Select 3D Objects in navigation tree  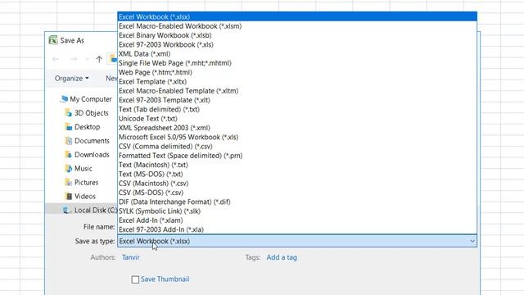[91, 113]
